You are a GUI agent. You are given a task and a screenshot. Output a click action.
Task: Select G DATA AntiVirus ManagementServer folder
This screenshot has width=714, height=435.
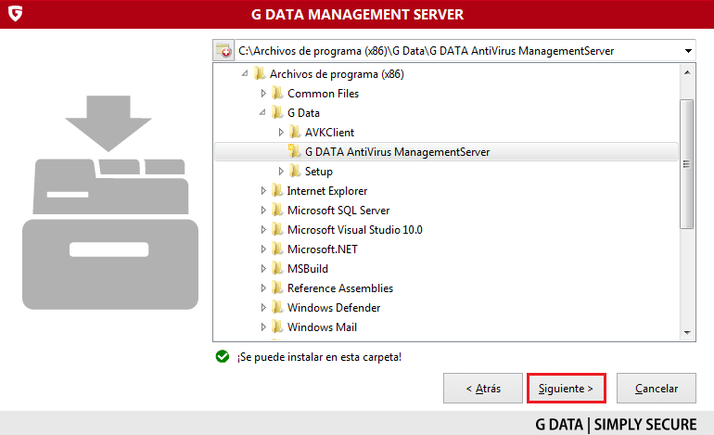397,152
